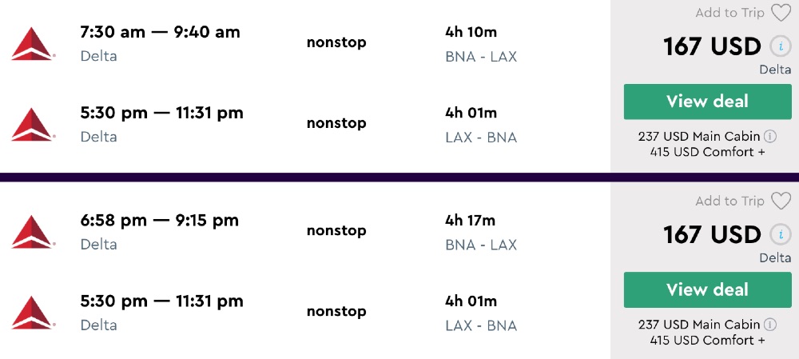
Task: Open price info icon in first result
Action: tap(780, 46)
